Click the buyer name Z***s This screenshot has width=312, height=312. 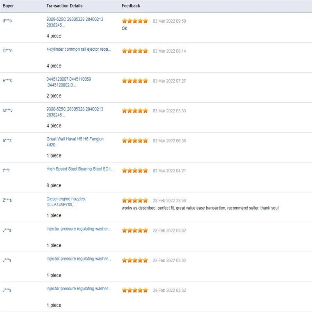pos(7,200)
